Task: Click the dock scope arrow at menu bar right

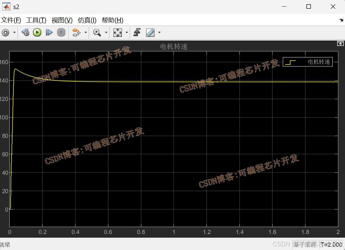Action: point(341,20)
